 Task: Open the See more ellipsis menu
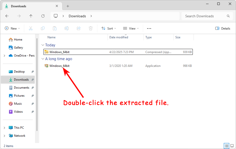pyautogui.click(x=149, y=29)
